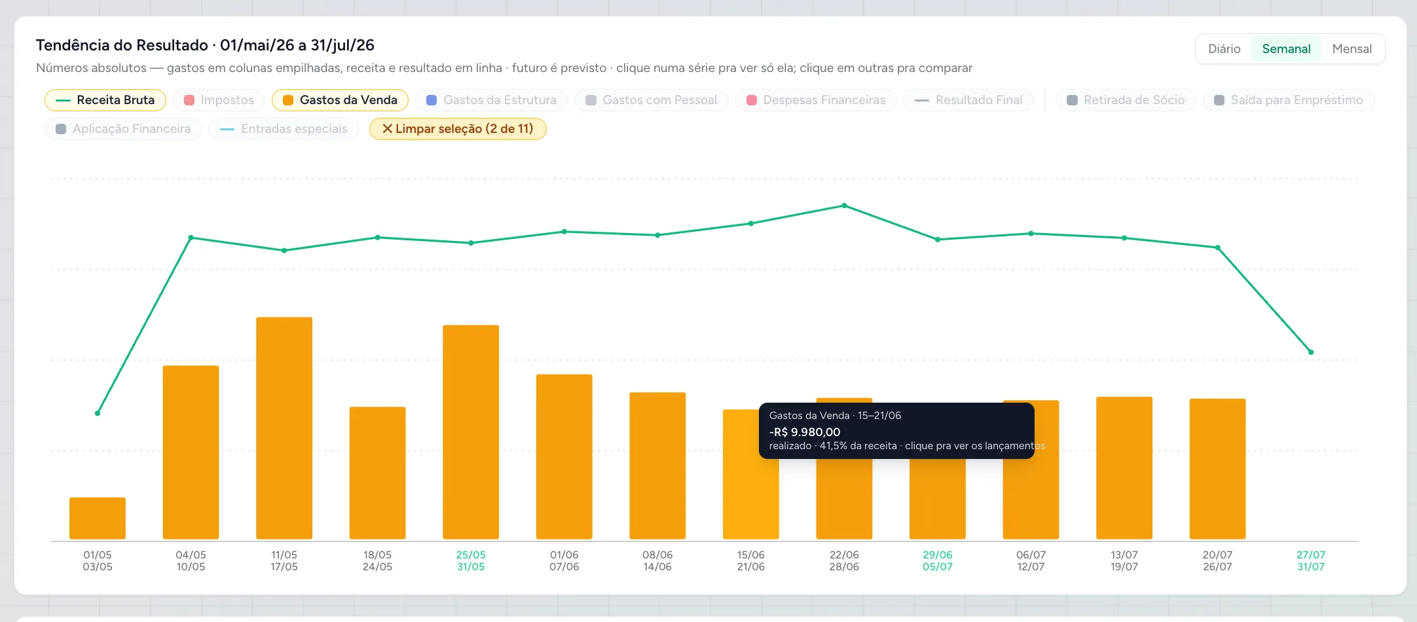Click the bar for week 20/07–26/07

[x=1218, y=469]
